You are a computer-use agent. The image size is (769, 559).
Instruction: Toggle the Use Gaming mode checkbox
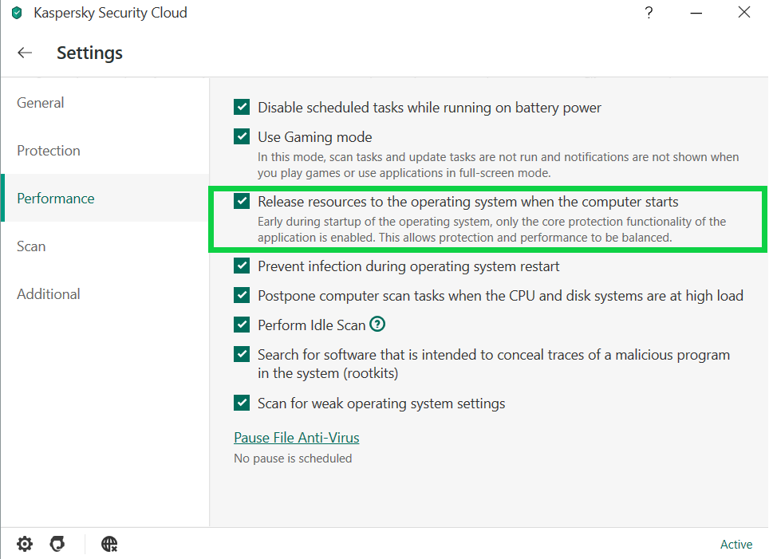point(242,136)
